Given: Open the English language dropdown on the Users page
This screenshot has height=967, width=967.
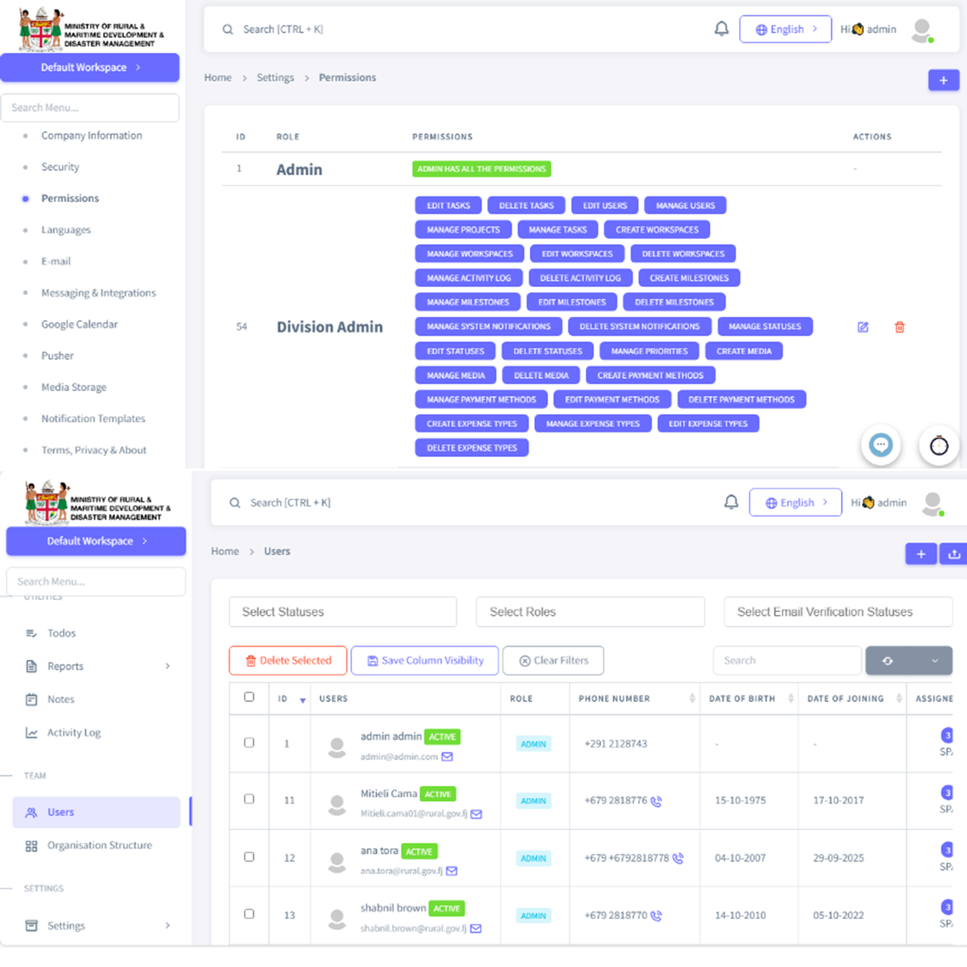Looking at the screenshot, I should click(x=796, y=502).
